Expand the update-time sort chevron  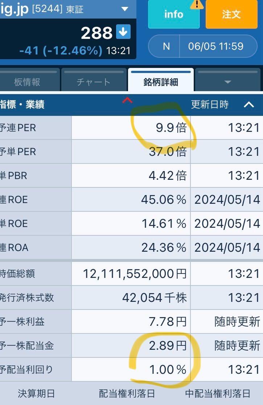pos(249,104)
